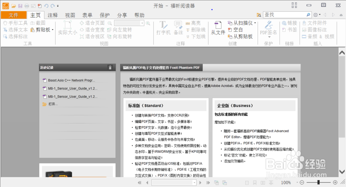Screen dimensions: 346x187
Task: Select the 备注 note tool
Action: pyautogui.click(x=178, y=28)
